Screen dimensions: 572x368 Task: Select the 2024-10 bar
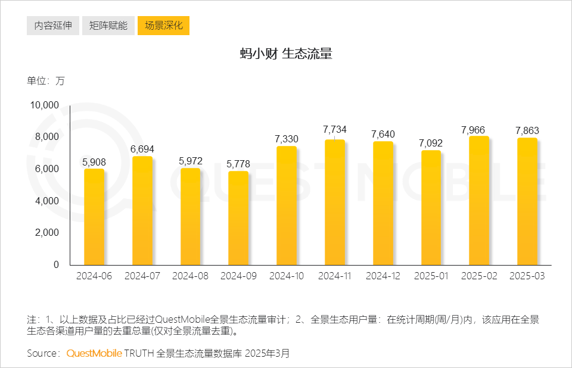point(287,205)
